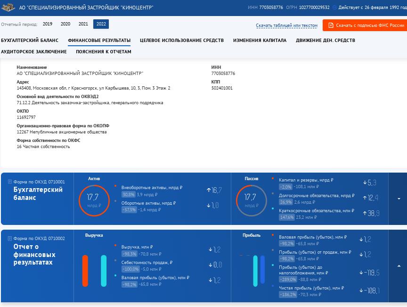
Task: Click the form icon beside ОКУД 0710001
Action: [x=10, y=182]
